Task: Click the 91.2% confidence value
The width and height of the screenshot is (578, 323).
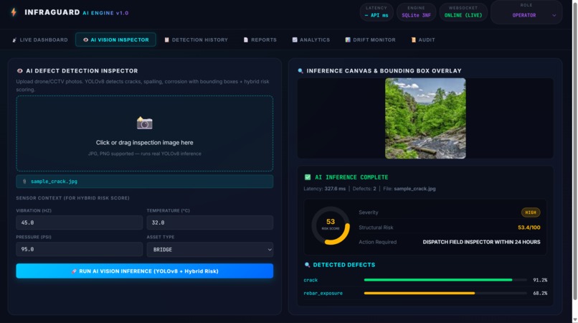Action: coord(540,280)
